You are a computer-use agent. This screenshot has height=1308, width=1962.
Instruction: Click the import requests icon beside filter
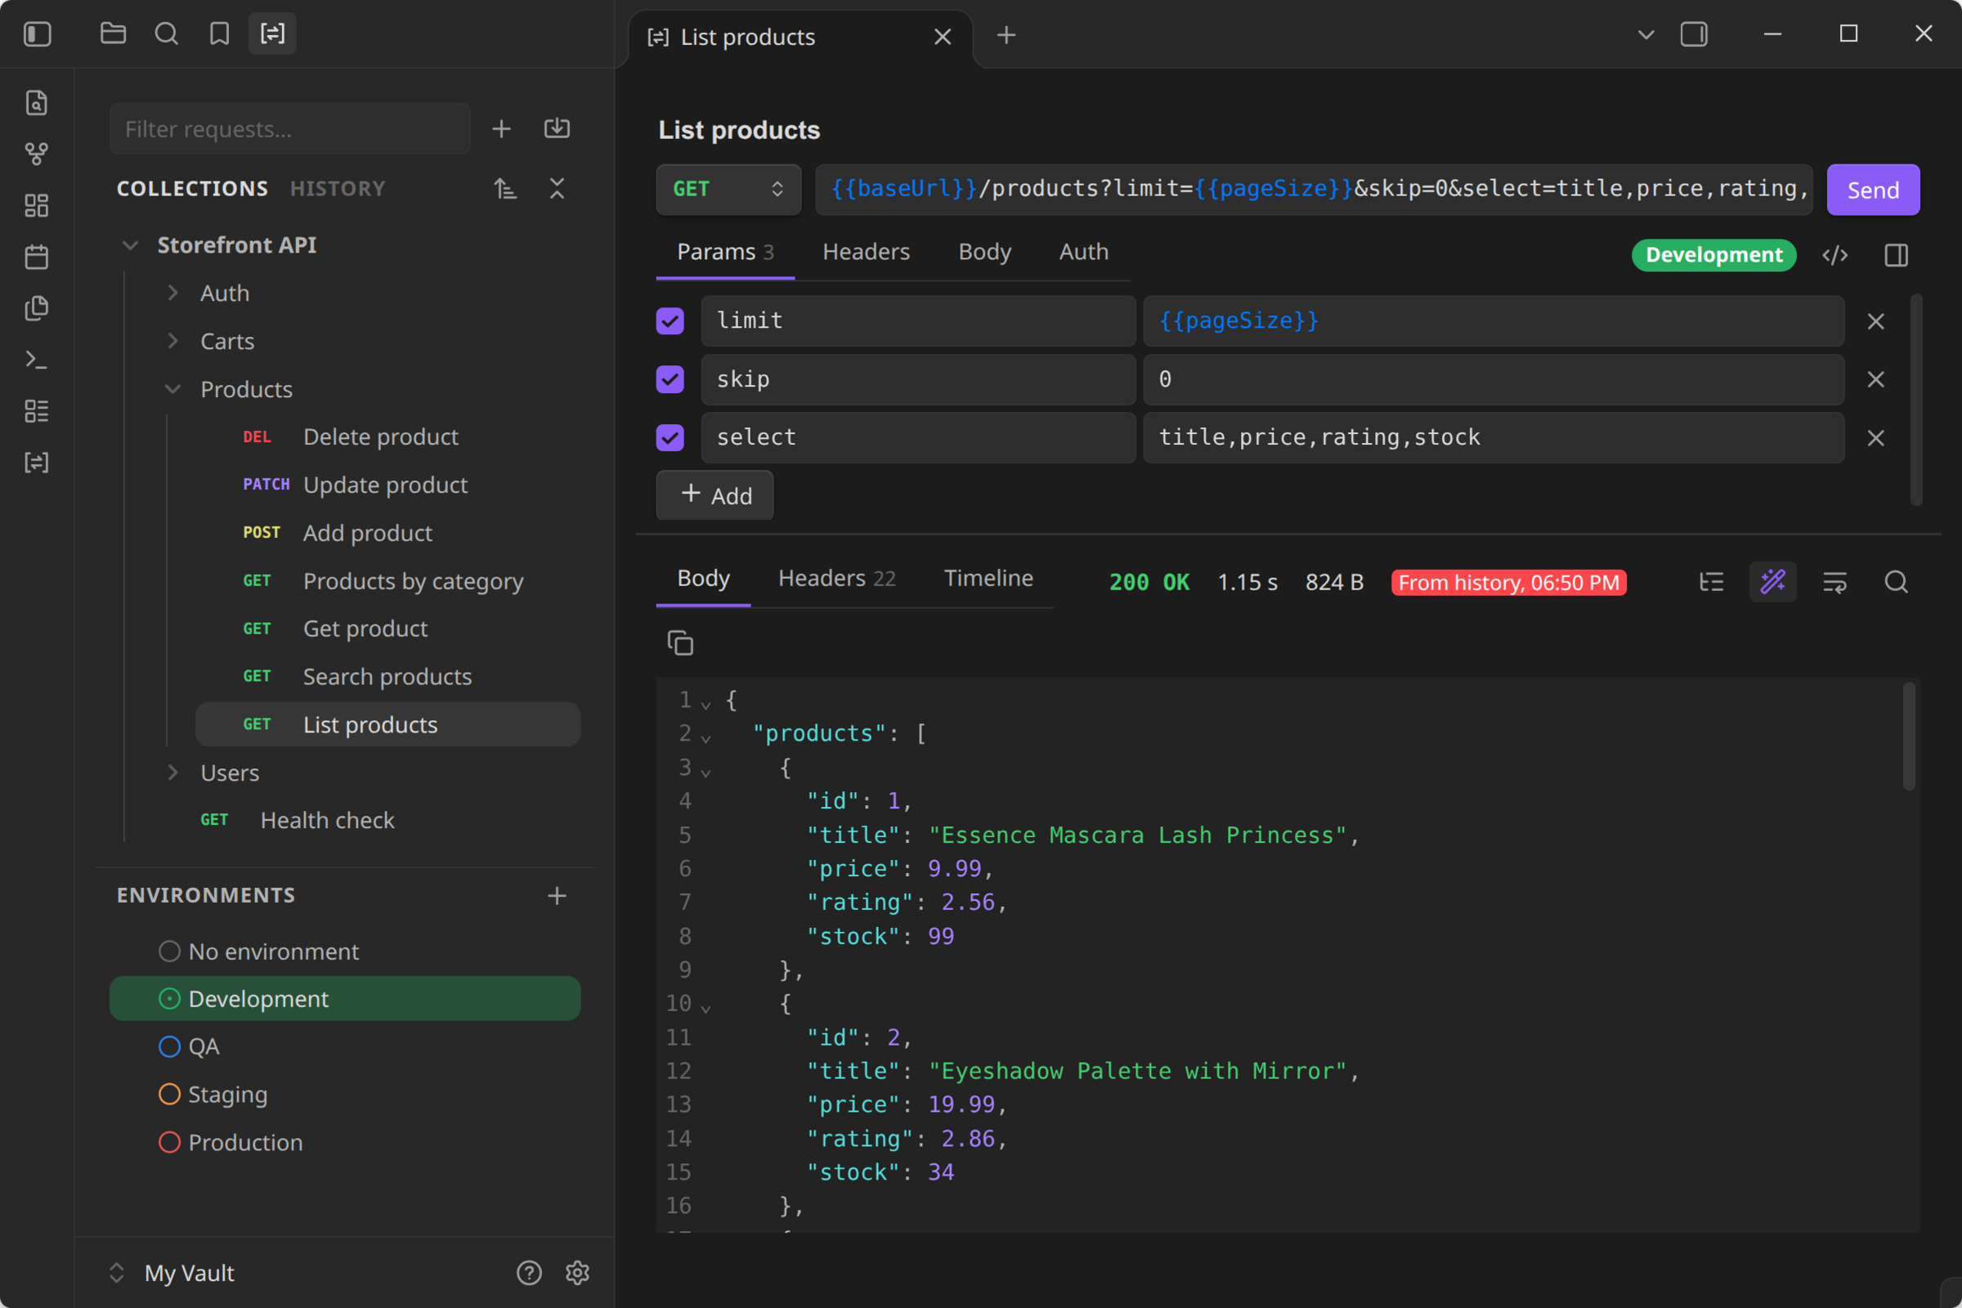tap(557, 128)
